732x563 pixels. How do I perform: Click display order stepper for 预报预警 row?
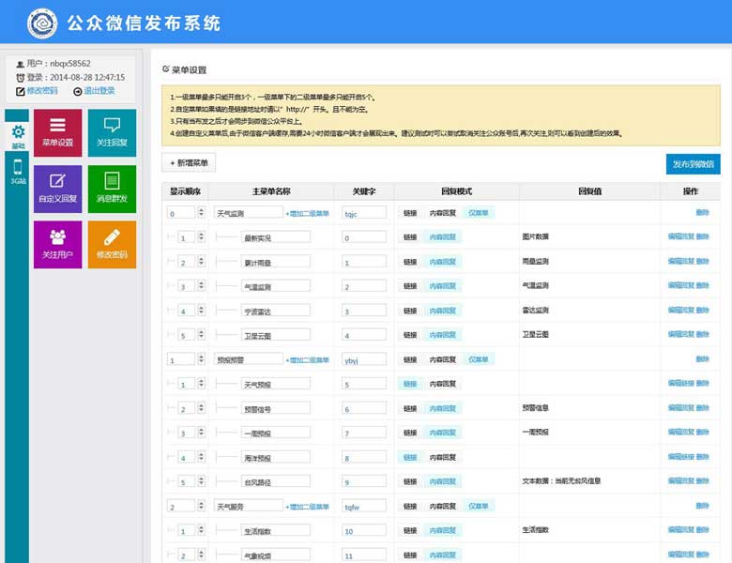pos(201,359)
